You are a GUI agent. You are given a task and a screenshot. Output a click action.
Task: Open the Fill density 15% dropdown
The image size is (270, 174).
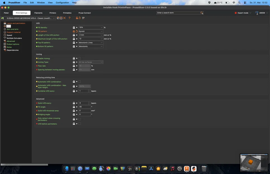point(91,27)
